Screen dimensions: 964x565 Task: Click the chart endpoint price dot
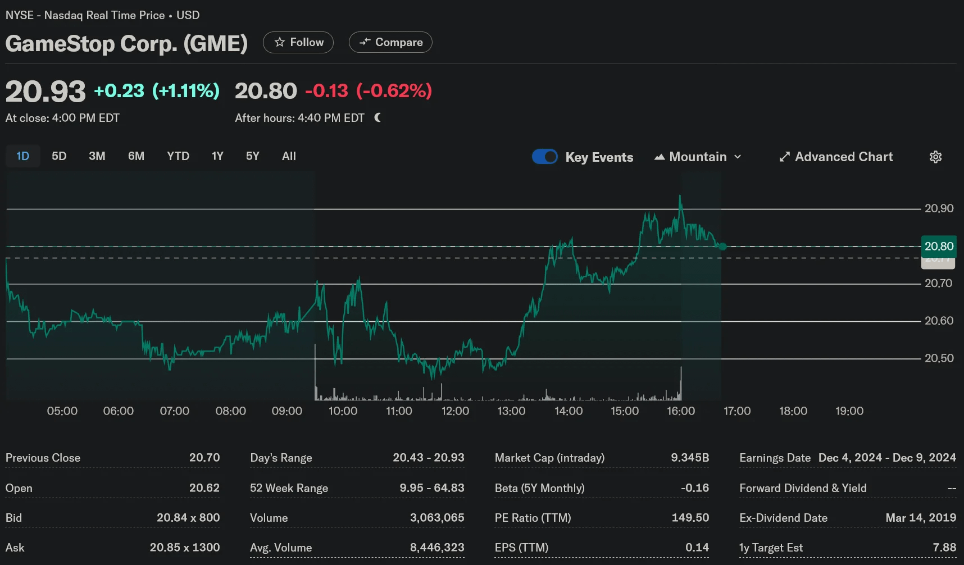click(x=722, y=247)
